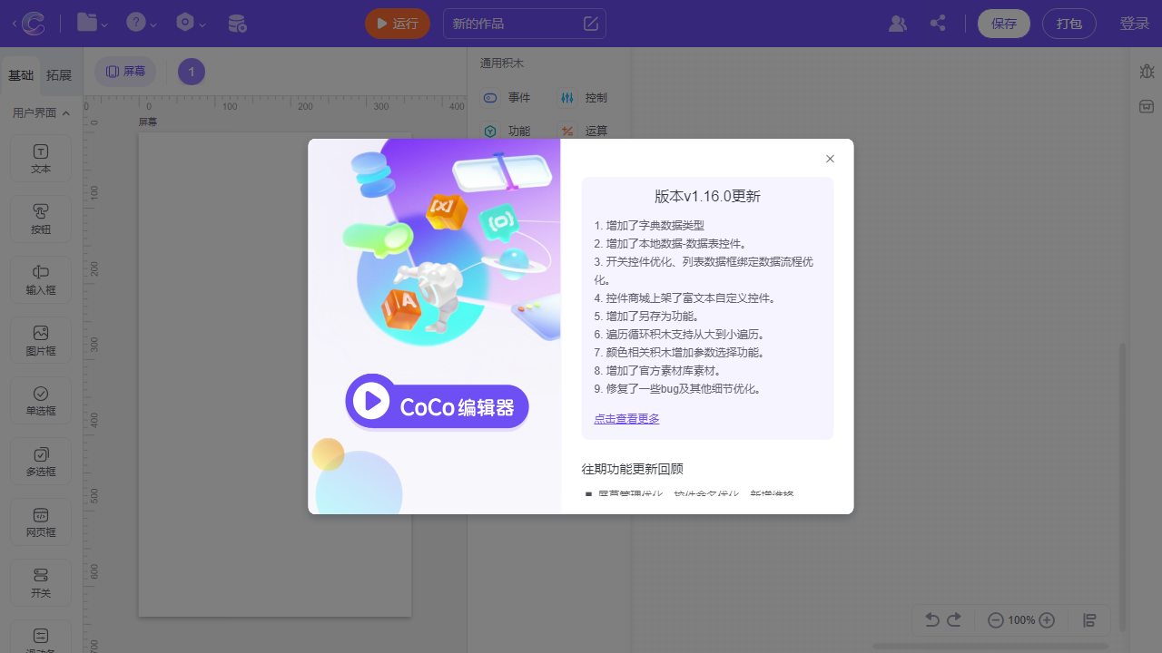
Task: Click the tidy blocks align icon
Action: 1090,620
